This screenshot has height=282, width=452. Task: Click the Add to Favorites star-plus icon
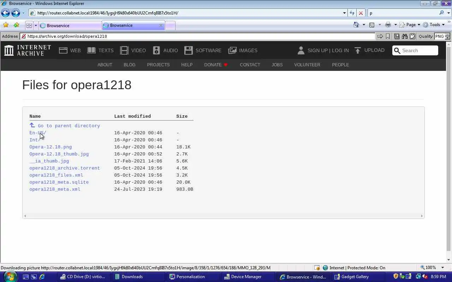coord(16,25)
